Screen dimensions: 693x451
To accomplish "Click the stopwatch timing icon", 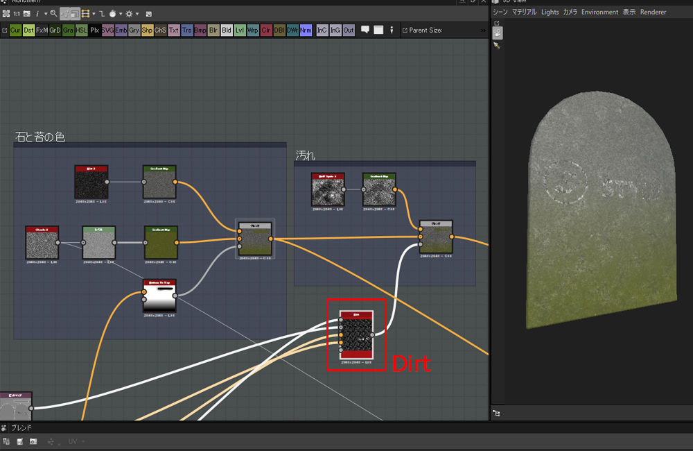I will (x=113, y=14).
